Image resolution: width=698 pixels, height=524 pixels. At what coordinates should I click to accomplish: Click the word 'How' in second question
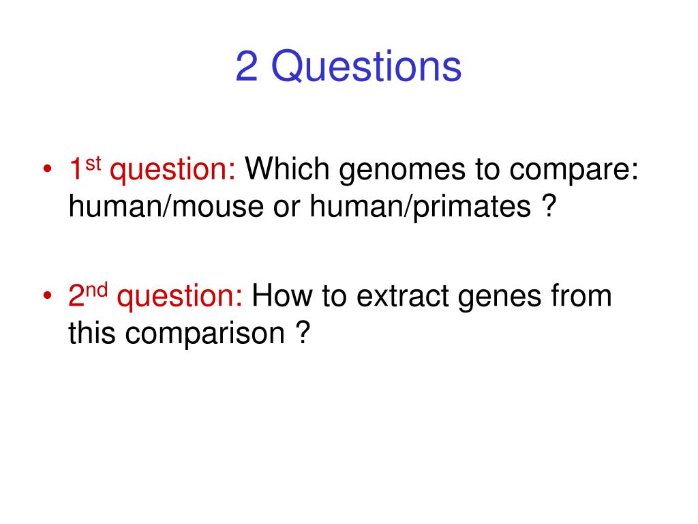[x=282, y=296]
